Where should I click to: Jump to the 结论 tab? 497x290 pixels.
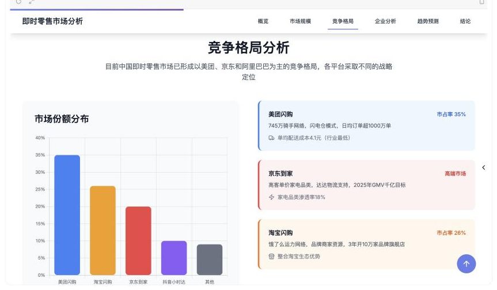coord(465,21)
